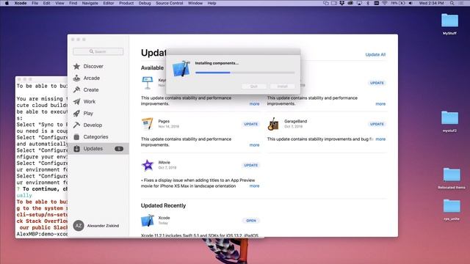Viewport: 470px width, 264px height.
Task: Click the GarageBand app title
Action: point(295,121)
